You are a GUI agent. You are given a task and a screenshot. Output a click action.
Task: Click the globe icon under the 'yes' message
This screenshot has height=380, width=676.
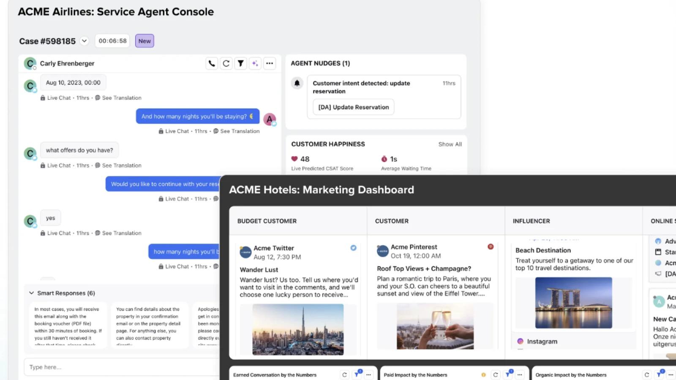point(98,233)
